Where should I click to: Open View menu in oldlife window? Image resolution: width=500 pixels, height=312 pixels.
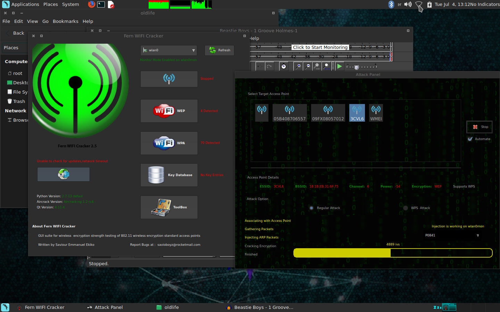coord(33,21)
